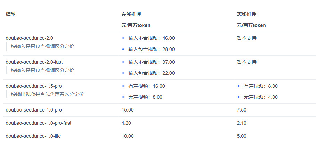
Task: Select 暂不支持 in doubao-seedance-2.0 row
Action: point(247,38)
